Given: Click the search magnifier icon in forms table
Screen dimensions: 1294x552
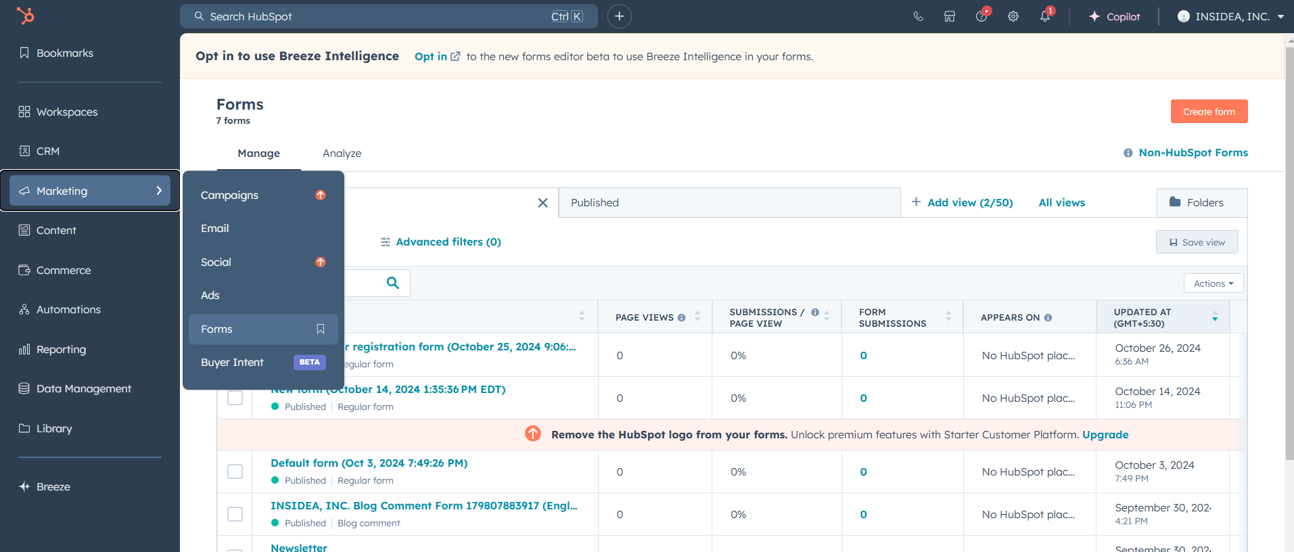Looking at the screenshot, I should coord(393,283).
